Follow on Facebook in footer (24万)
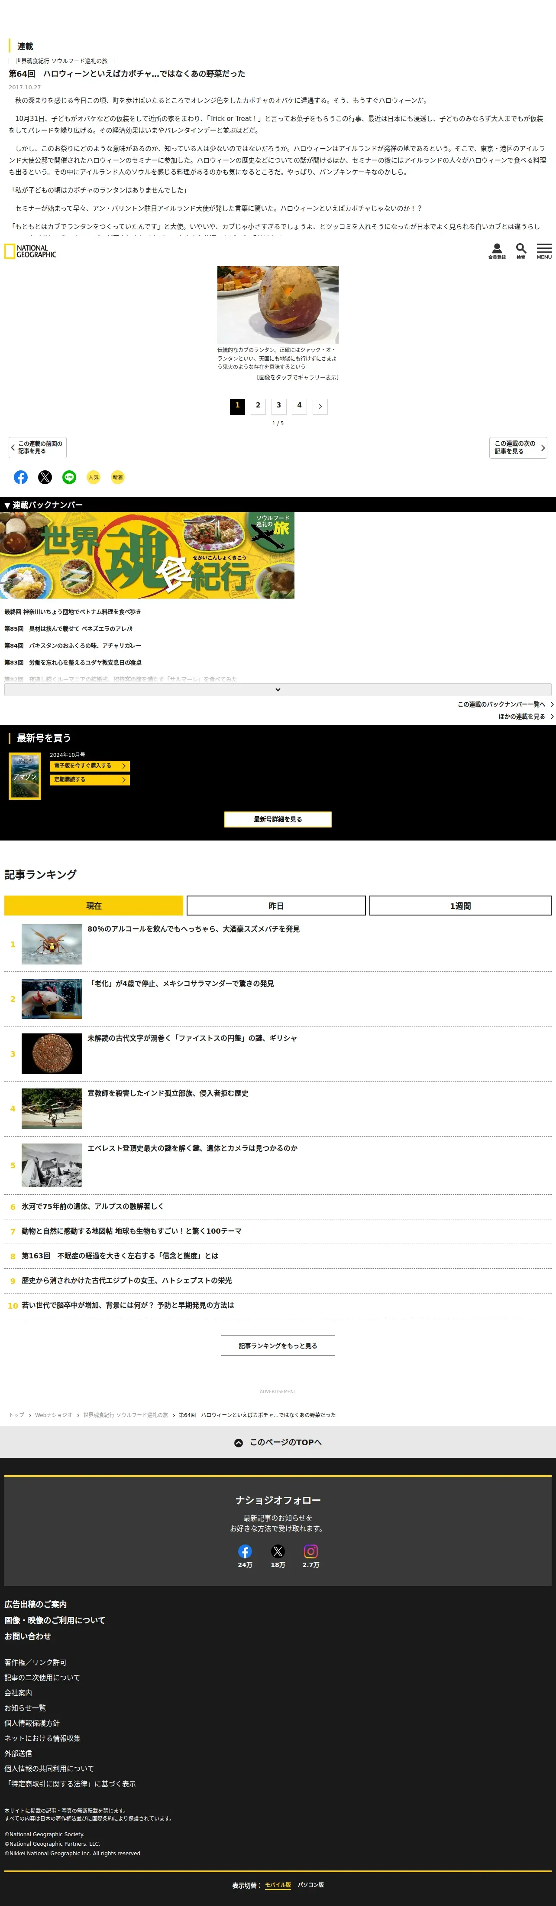This screenshot has width=556, height=1906. (x=245, y=1551)
